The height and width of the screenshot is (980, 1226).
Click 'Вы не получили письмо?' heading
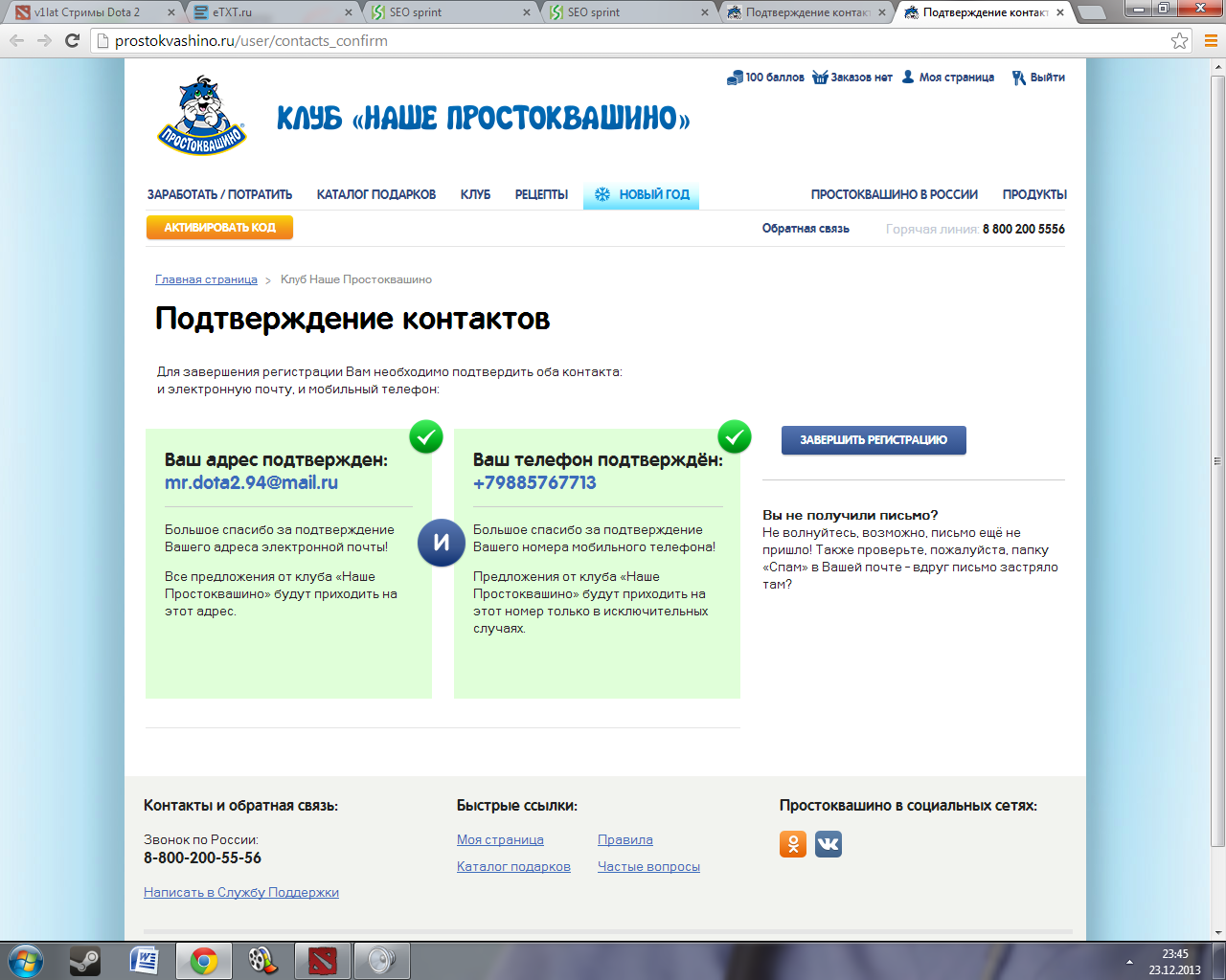click(x=851, y=515)
